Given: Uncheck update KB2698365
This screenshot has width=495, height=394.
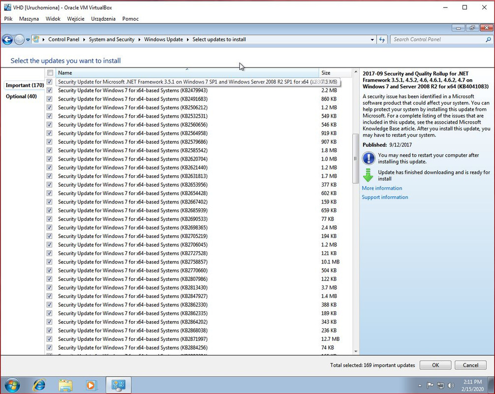Looking at the screenshot, I should tap(50, 228).
